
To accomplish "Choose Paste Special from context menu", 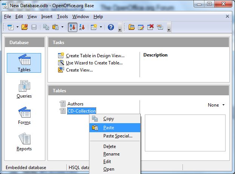I will 118,136.
